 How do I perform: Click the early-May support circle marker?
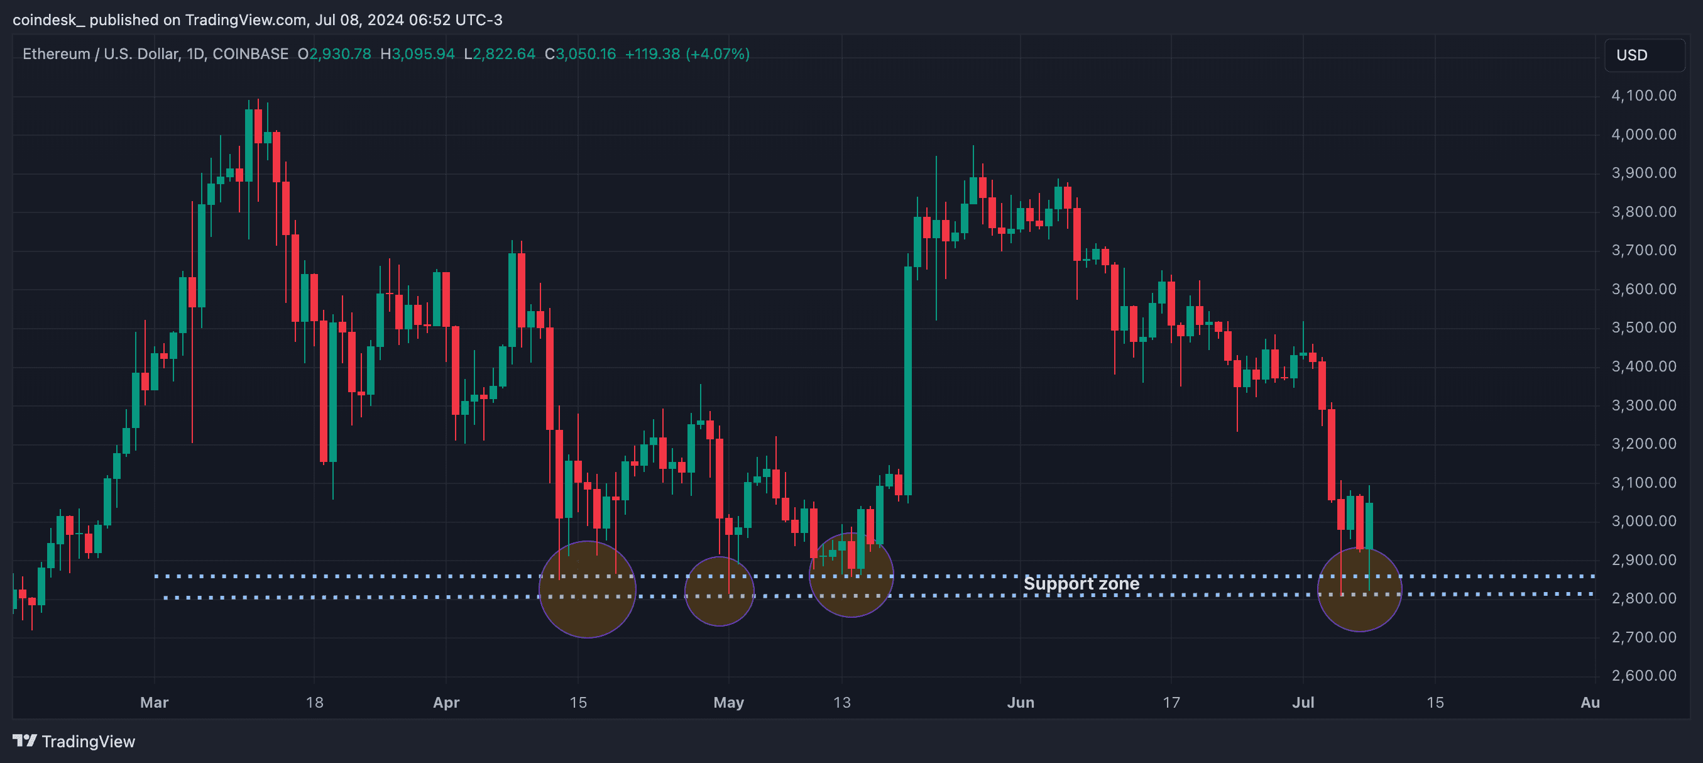pyautogui.click(x=720, y=591)
